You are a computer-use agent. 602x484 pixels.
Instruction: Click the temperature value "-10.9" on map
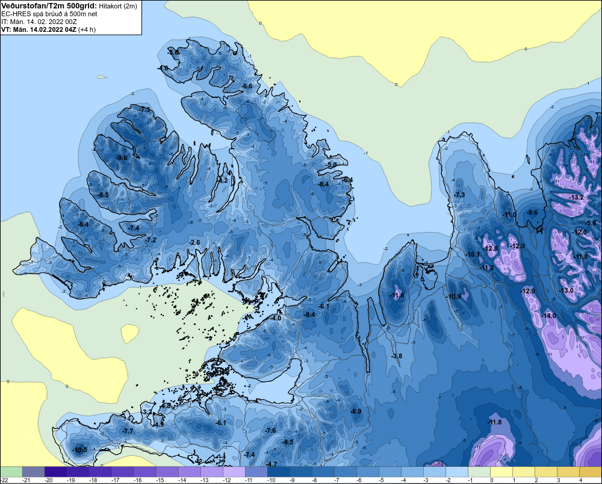click(454, 296)
